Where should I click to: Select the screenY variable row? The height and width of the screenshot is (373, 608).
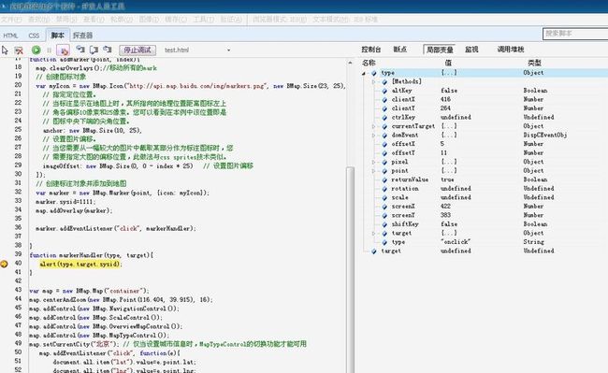485,215
